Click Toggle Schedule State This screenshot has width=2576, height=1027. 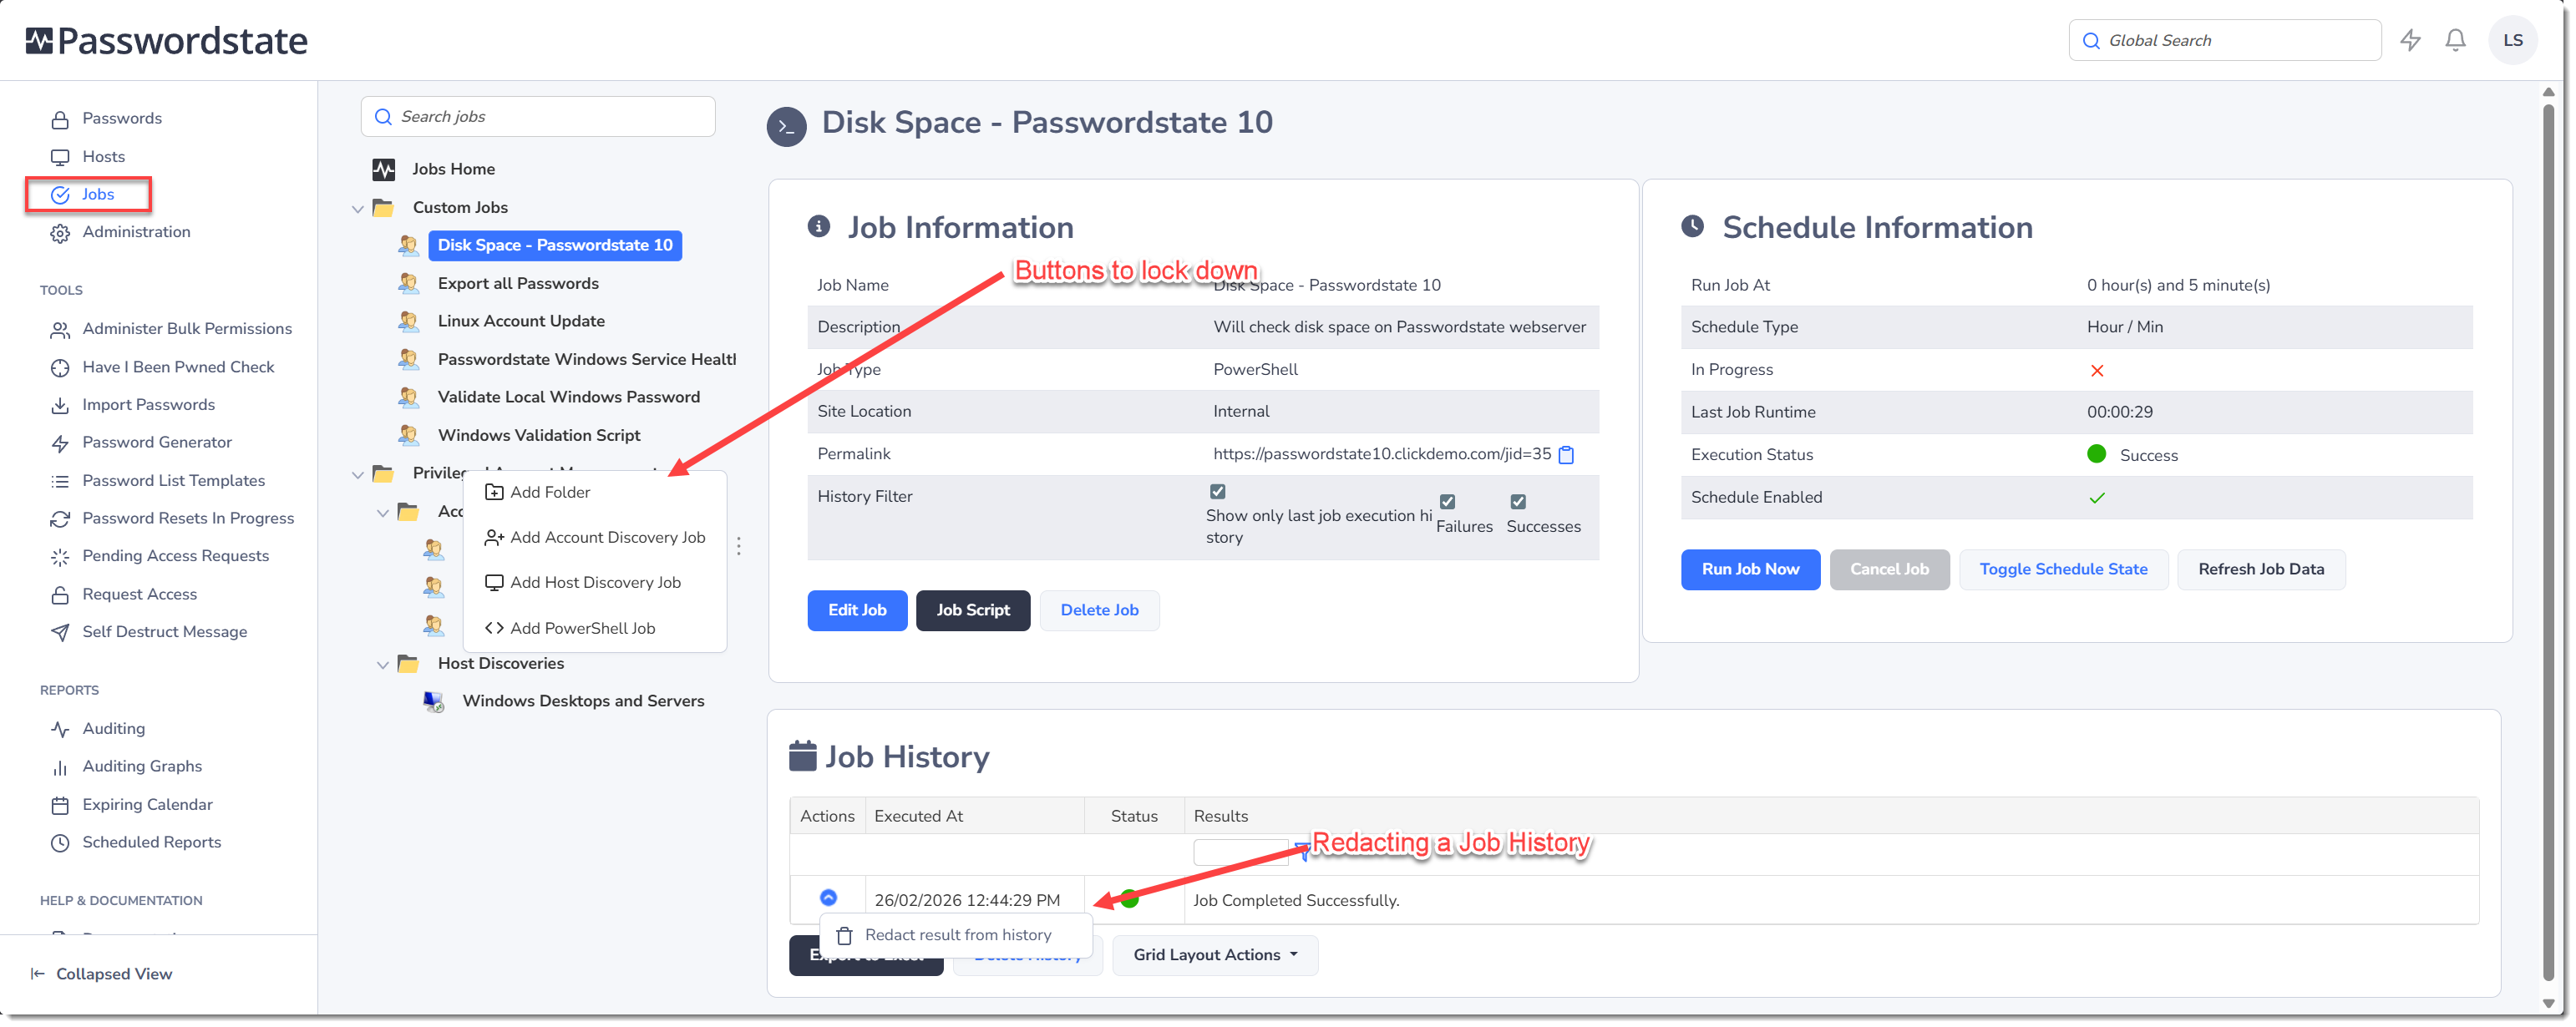[2063, 570]
